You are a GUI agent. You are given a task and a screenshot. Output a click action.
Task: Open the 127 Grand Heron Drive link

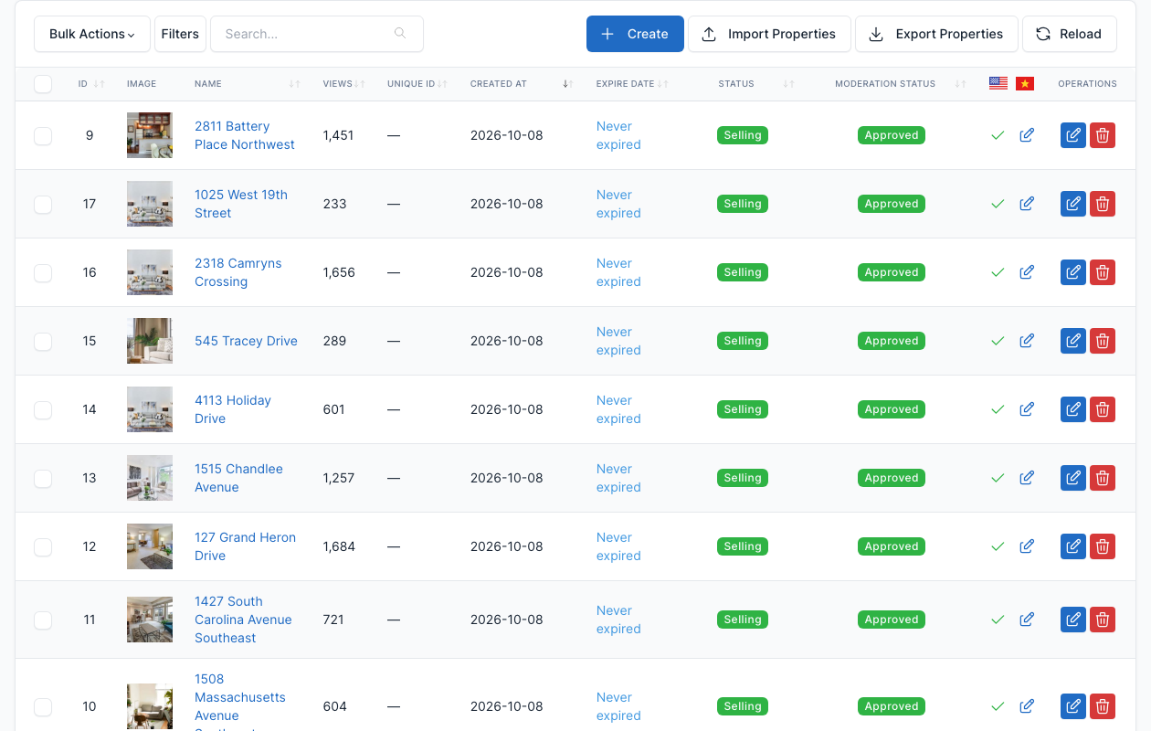[x=245, y=546]
